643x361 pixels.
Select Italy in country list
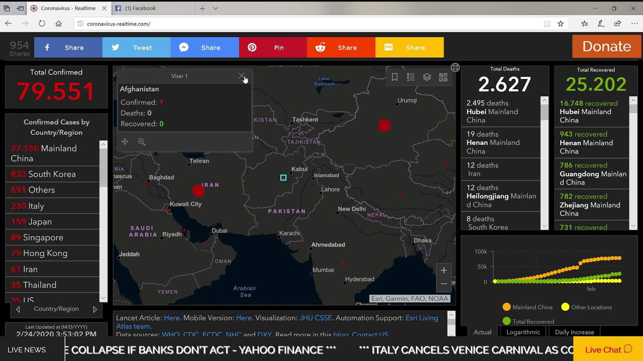pos(52,206)
